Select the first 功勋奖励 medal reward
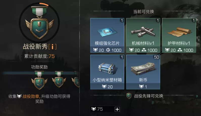201x116 pixels. click(x=39, y=80)
